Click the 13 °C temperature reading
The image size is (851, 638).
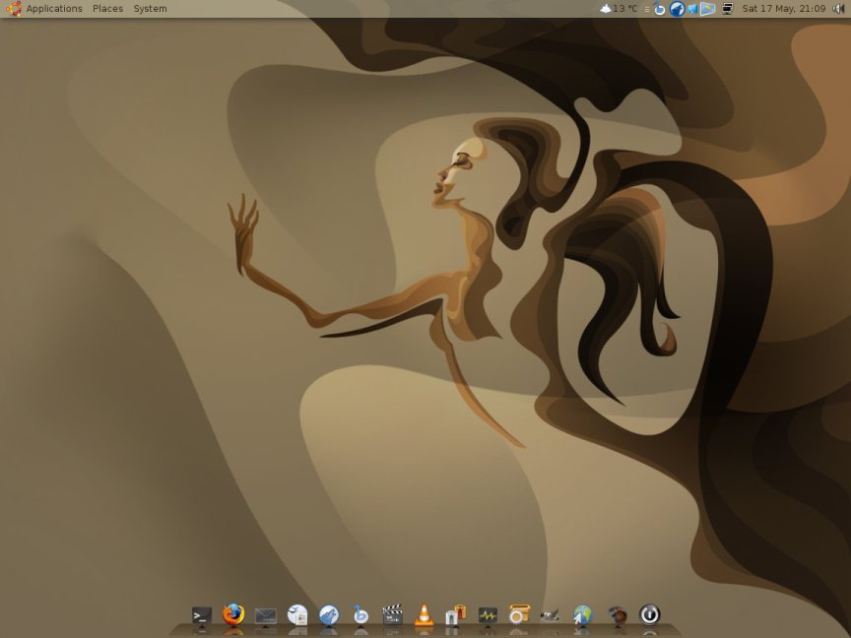click(625, 9)
